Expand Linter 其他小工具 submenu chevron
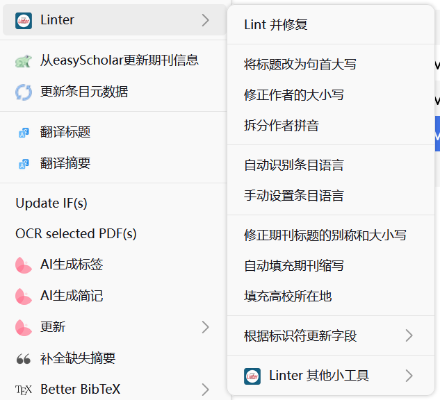This screenshot has height=400, width=440. (x=409, y=376)
